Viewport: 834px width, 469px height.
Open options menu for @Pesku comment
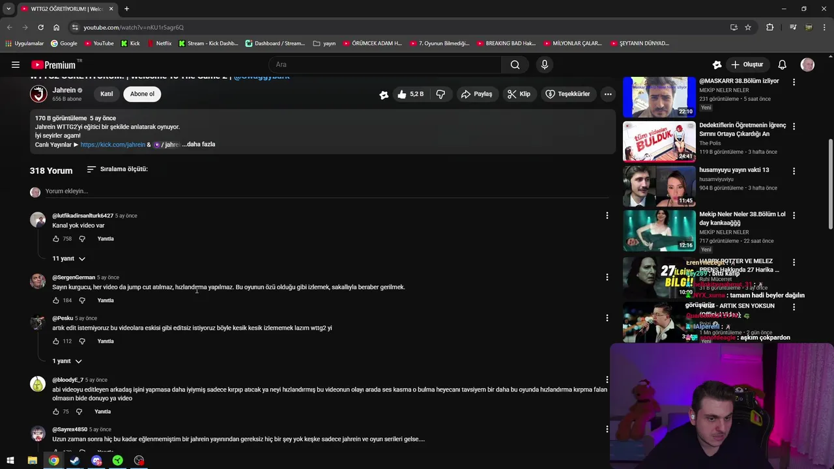[607, 318]
